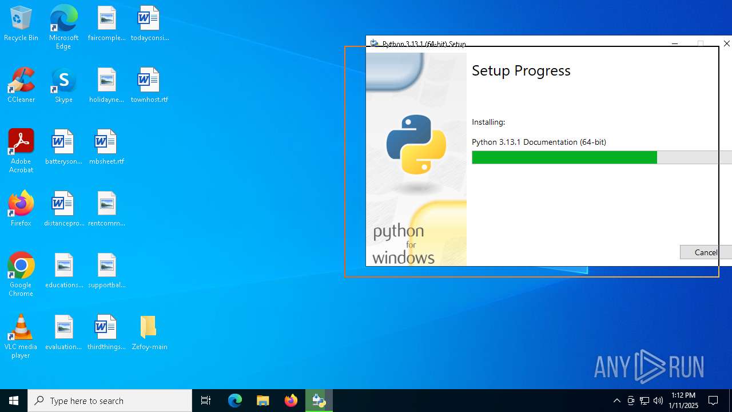Select the supportbal... image file
The image size is (732, 412).
click(x=106, y=271)
